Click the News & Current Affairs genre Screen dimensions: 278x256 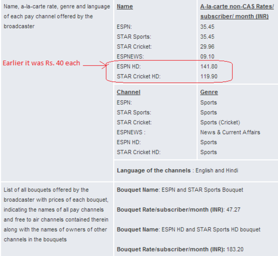point(230,132)
